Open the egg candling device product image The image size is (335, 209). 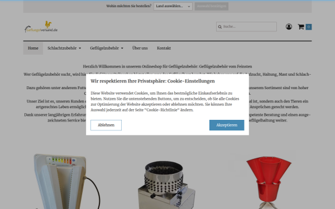66,181
